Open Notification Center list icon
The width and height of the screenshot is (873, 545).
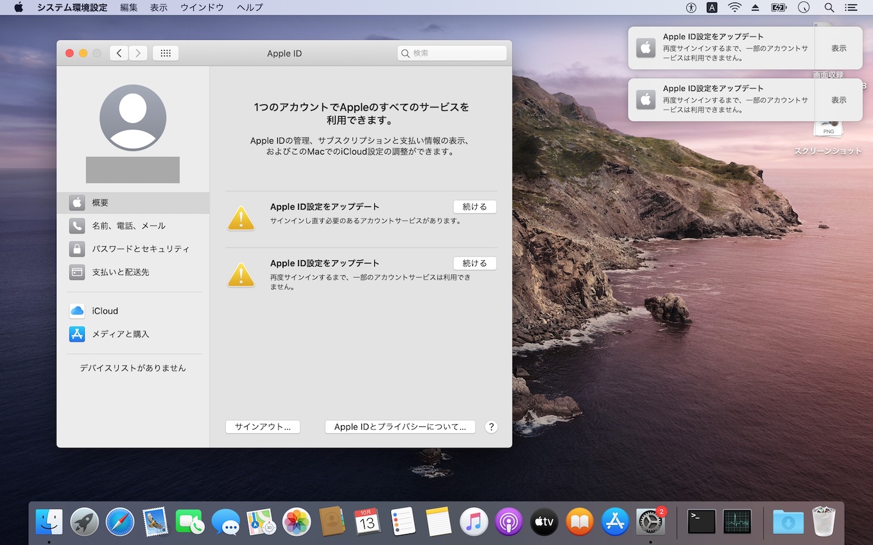[x=851, y=8]
